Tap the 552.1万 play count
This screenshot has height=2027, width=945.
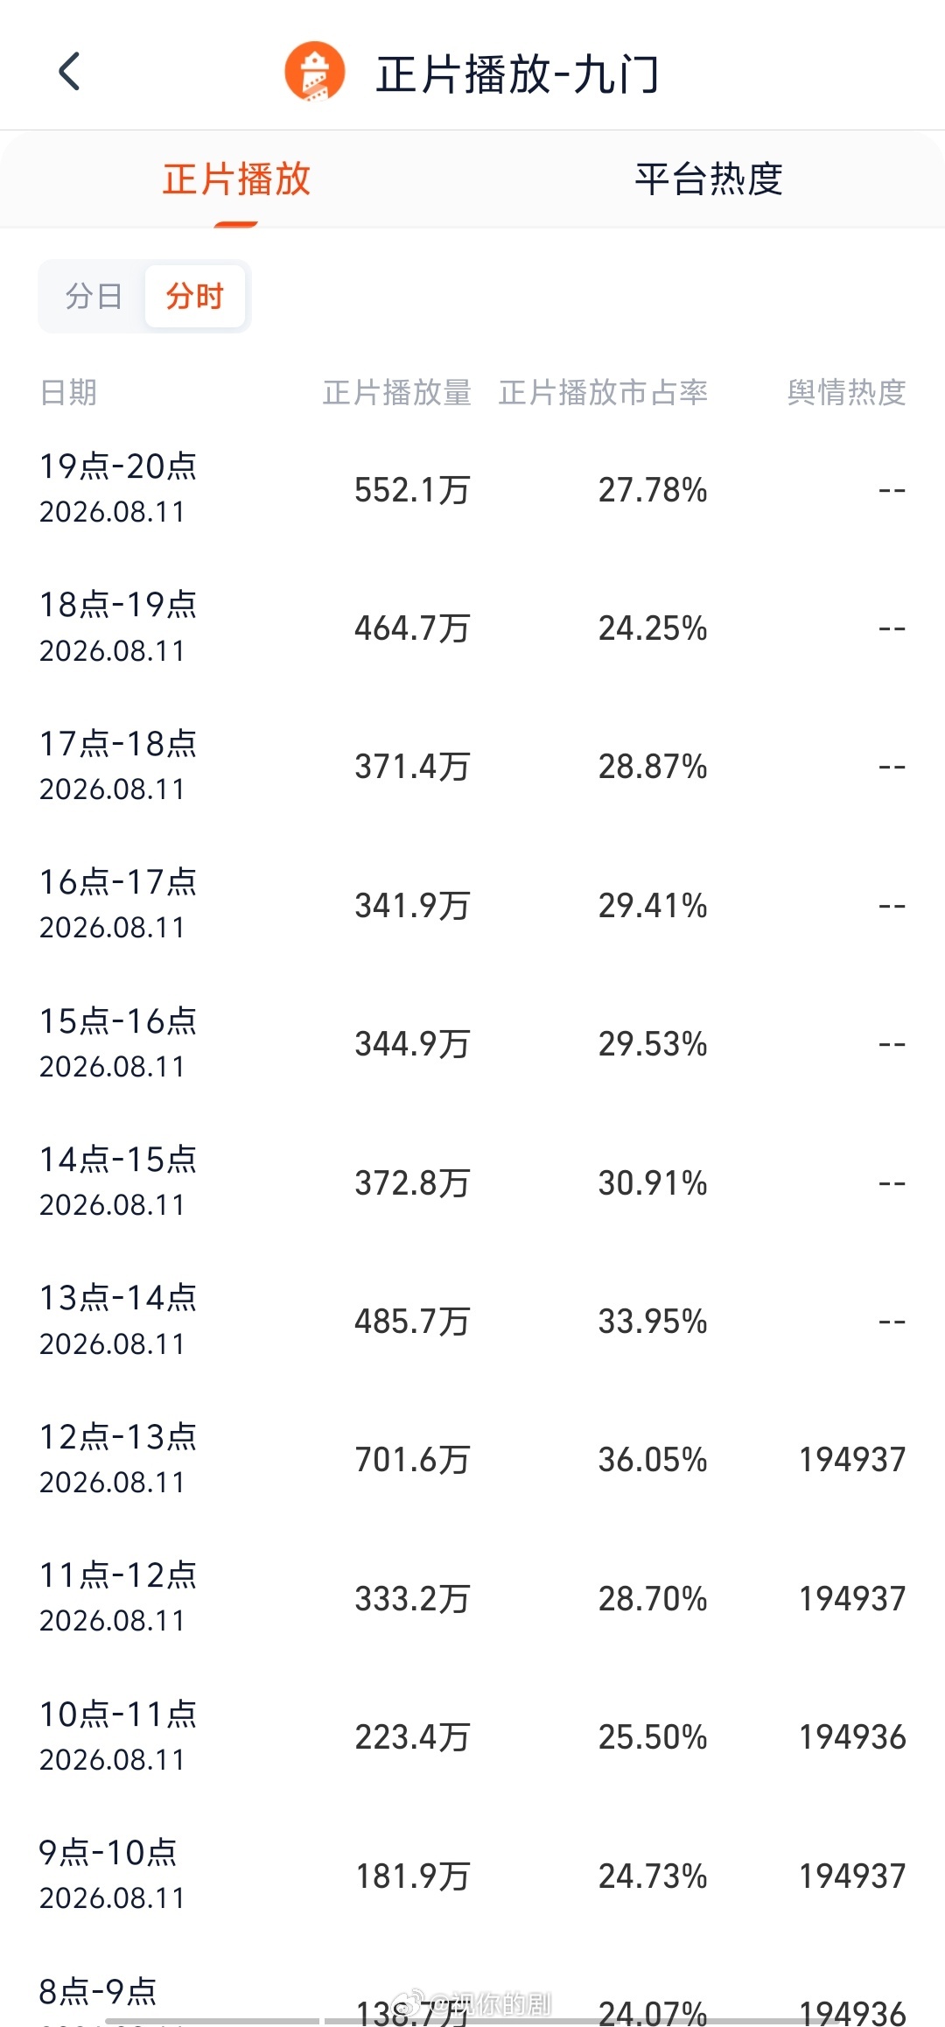[412, 490]
